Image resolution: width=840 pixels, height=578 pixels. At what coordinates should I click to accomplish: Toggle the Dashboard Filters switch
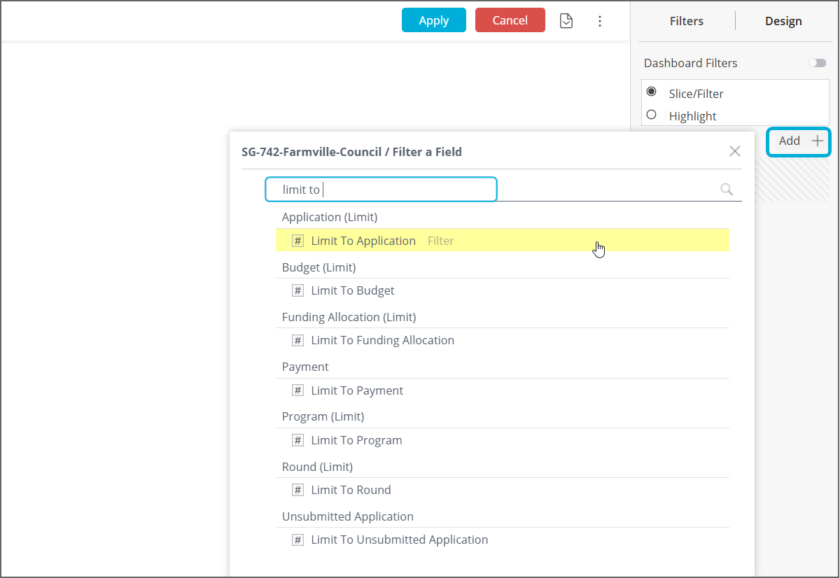tap(816, 63)
